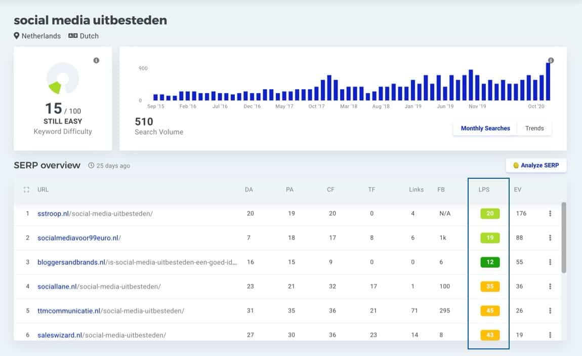Open the sociallane.nl result link
The image size is (582, 356).
click(99, 287)
